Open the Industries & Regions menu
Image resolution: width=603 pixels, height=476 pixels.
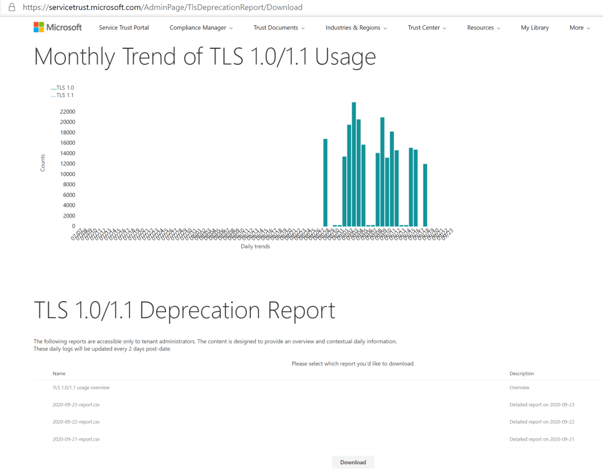pos(356,28)
